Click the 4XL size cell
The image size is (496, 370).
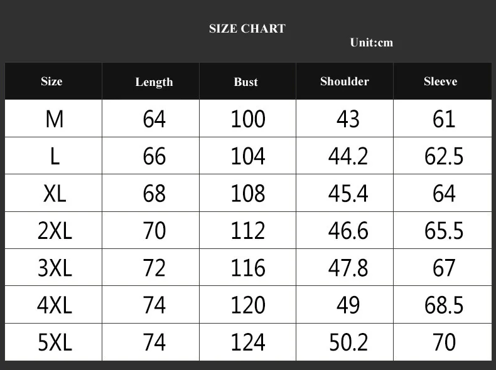(x=55, y=305)
